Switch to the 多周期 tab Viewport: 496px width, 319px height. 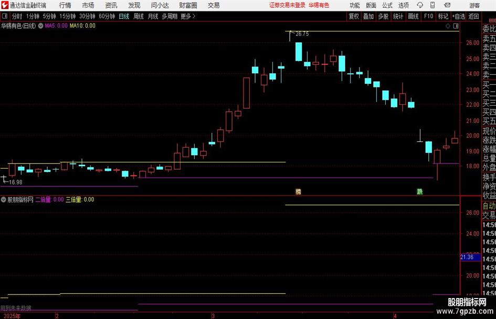coord(170,16)
